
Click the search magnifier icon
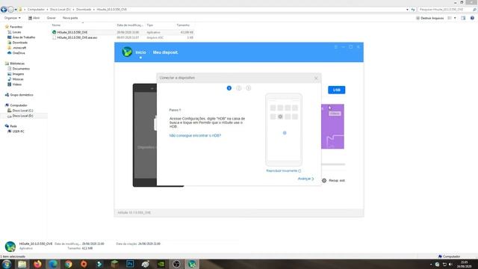point(474,10)
